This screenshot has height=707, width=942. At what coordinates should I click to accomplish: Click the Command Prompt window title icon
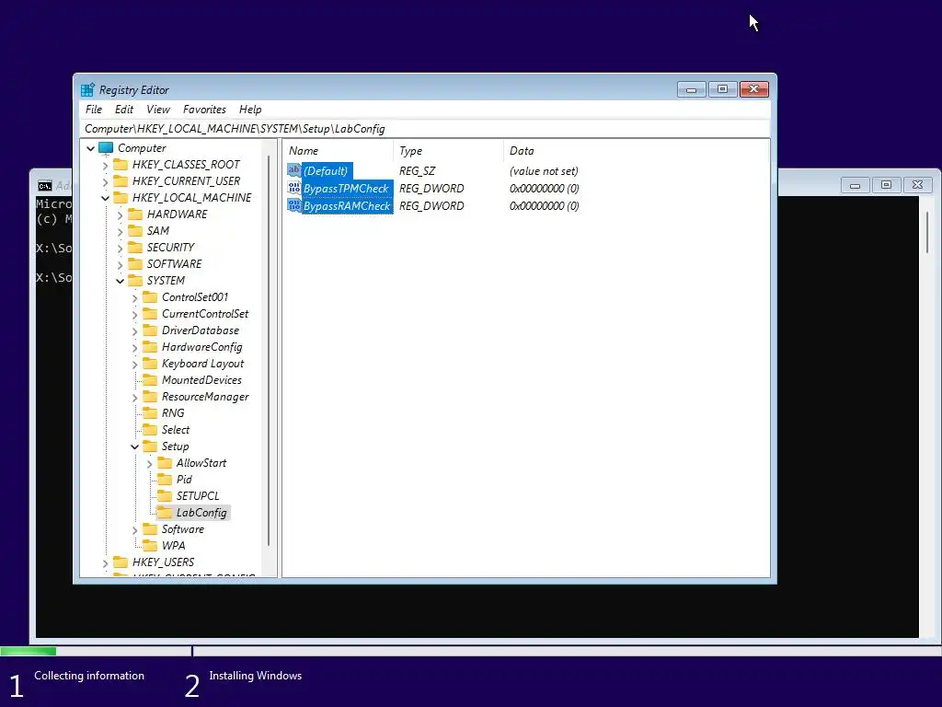coord(45,186)
